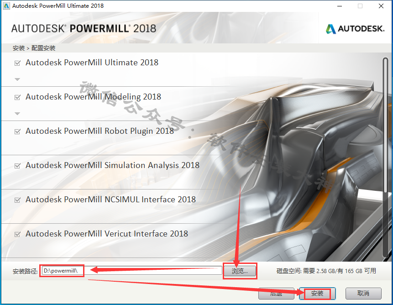The height and width of the screenshot is (305, 393).
Task: Click the 取消 cancel button
Action: [x=363, y=294]
